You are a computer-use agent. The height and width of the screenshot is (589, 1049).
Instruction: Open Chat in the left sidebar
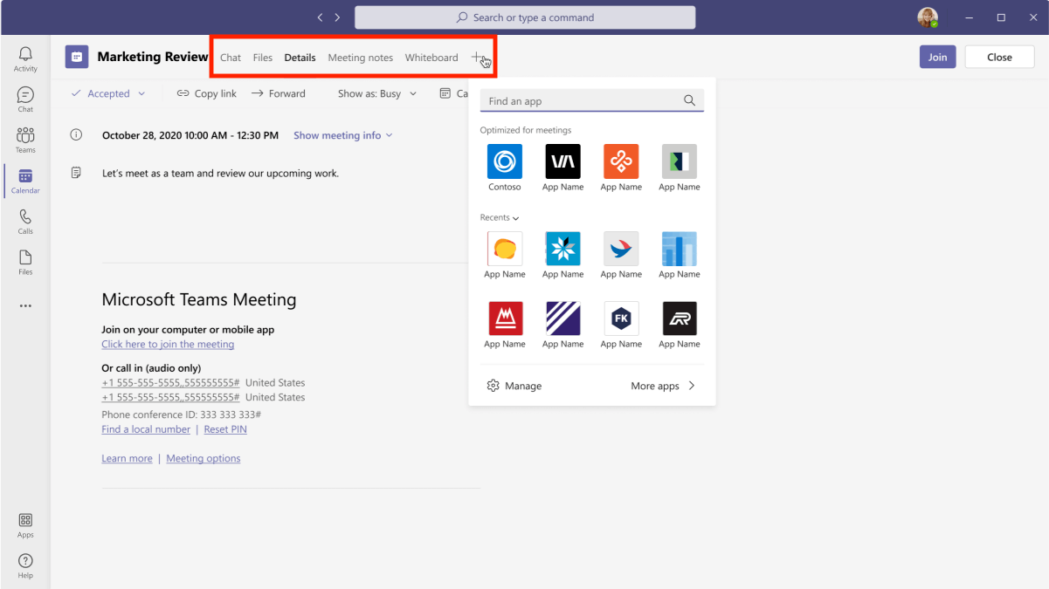(x=25, y=99)
